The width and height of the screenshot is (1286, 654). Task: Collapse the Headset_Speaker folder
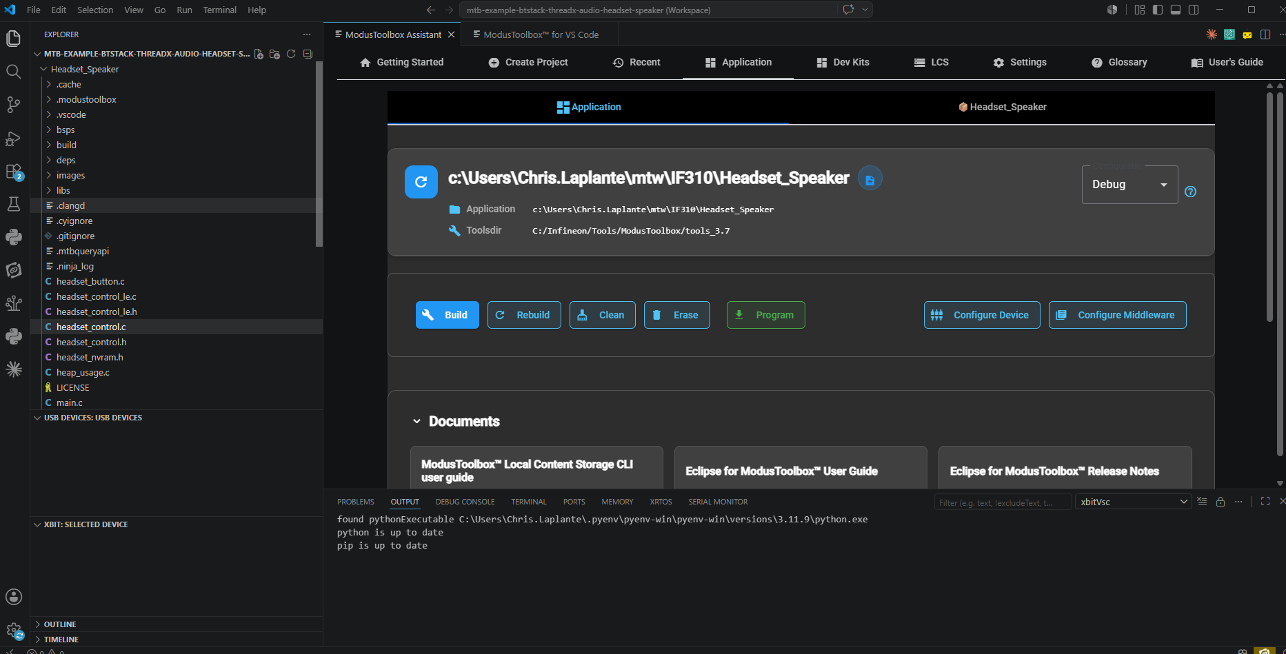(44, 69)
